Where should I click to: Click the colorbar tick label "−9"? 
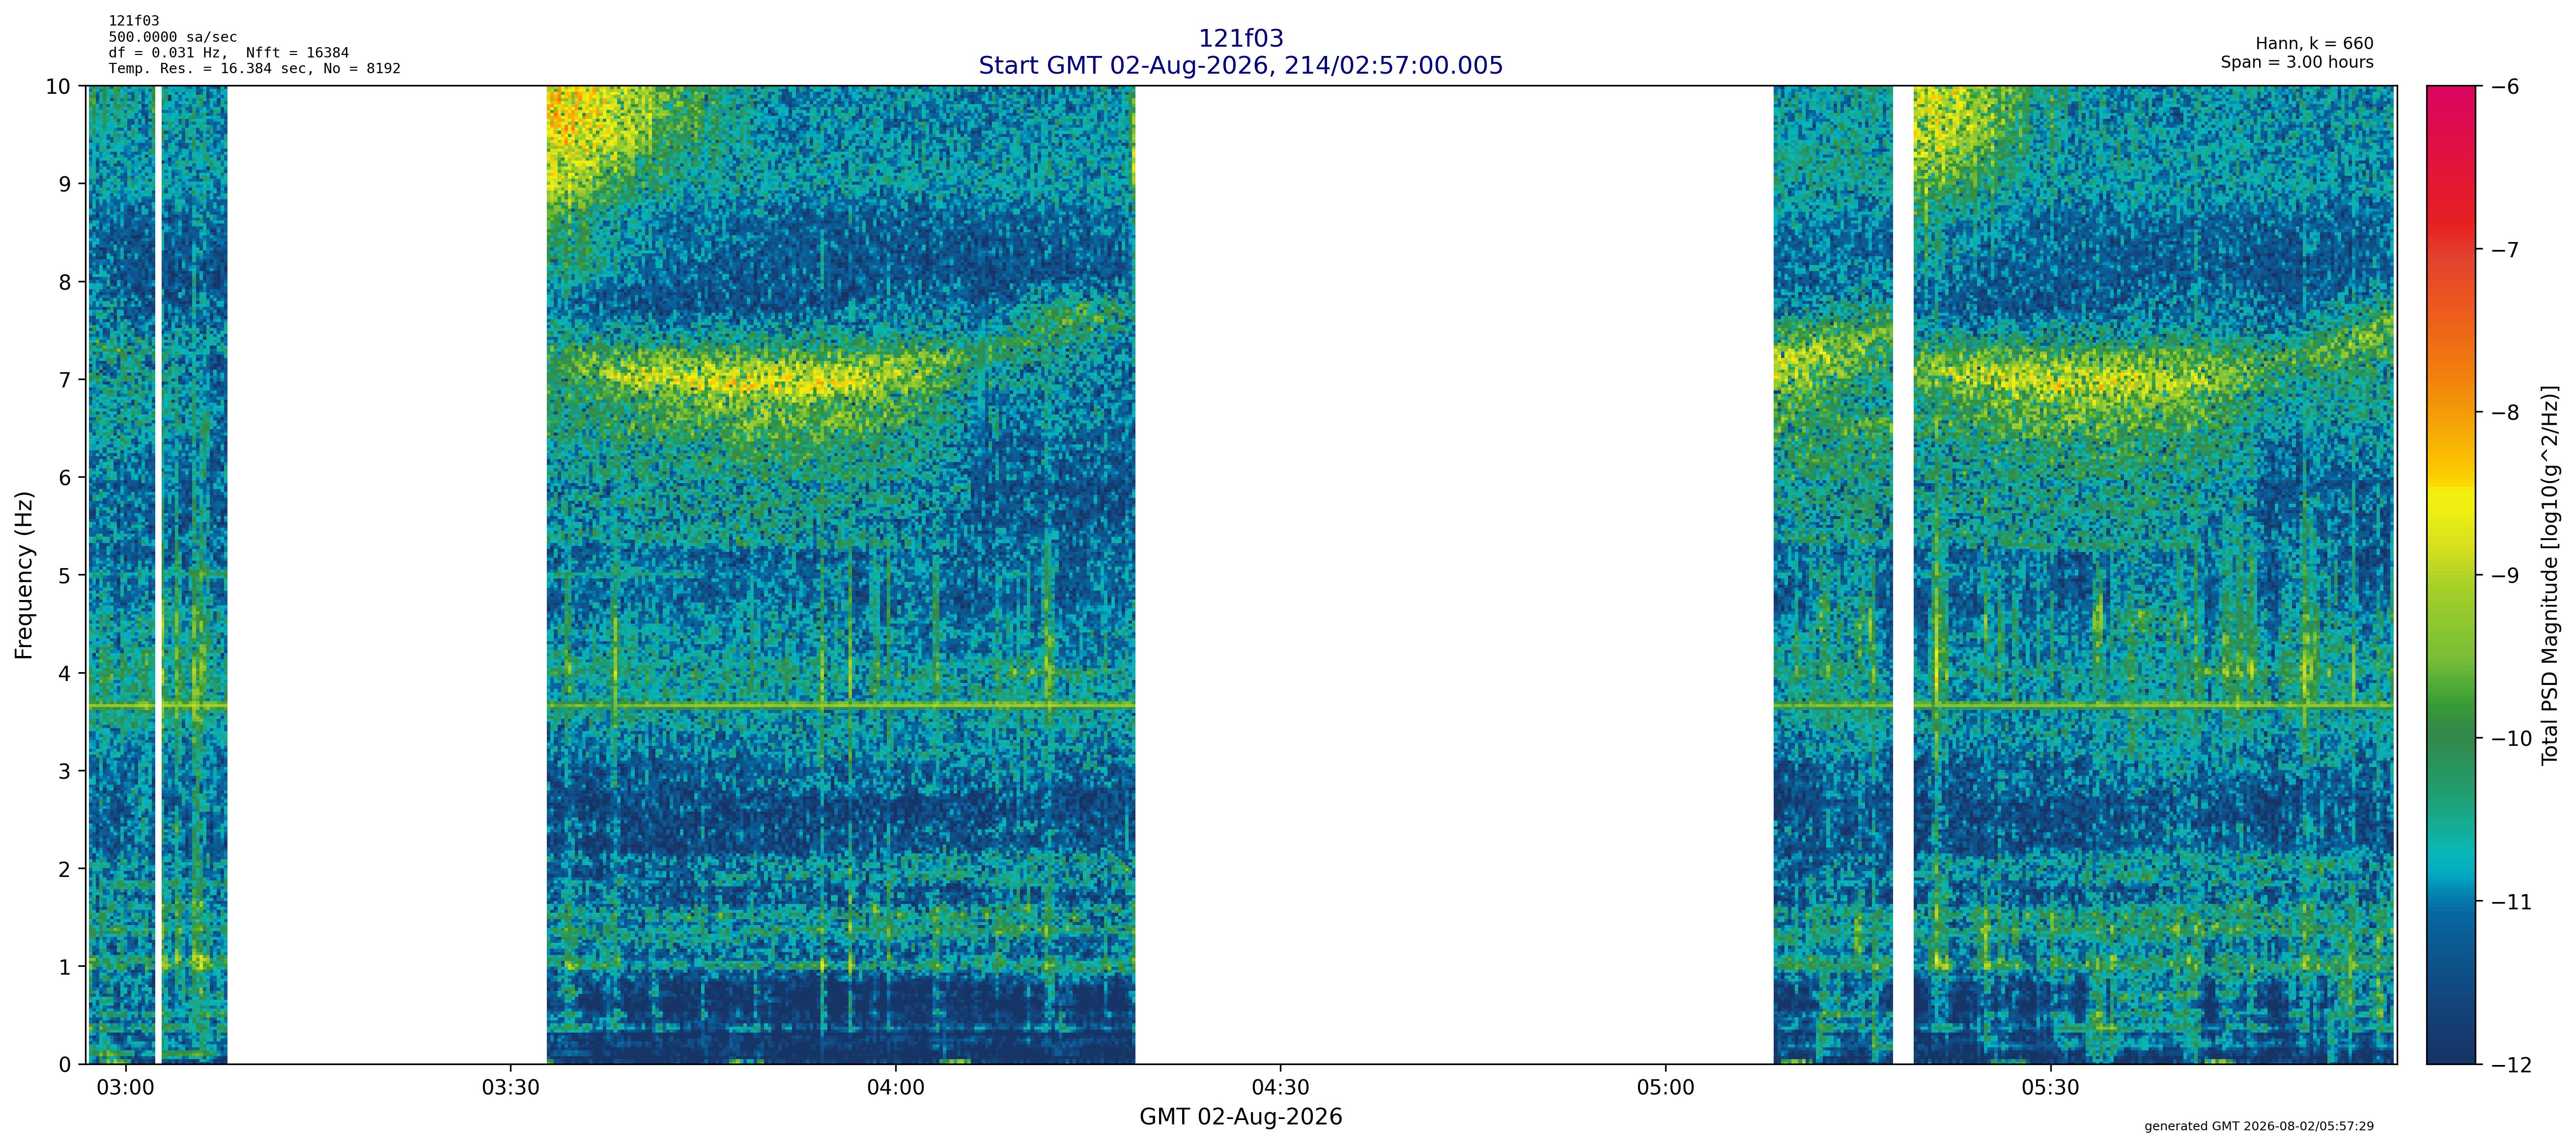pyautogui.click(x=2505, y=575)
